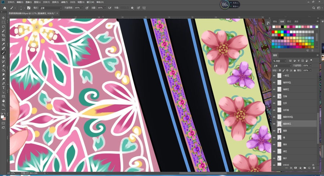Screen dimensions: 324x176
Task: Select the Brush tool in left toolbar
Action: [x=3, y=53]
